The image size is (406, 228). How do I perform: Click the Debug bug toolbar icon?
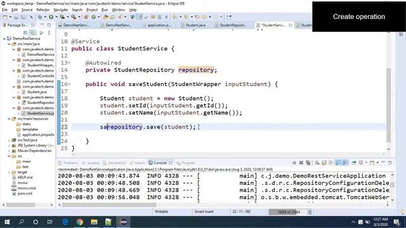(x=40, y=17)
